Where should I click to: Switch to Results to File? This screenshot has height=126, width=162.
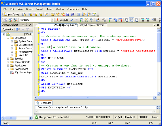(136, 20)
